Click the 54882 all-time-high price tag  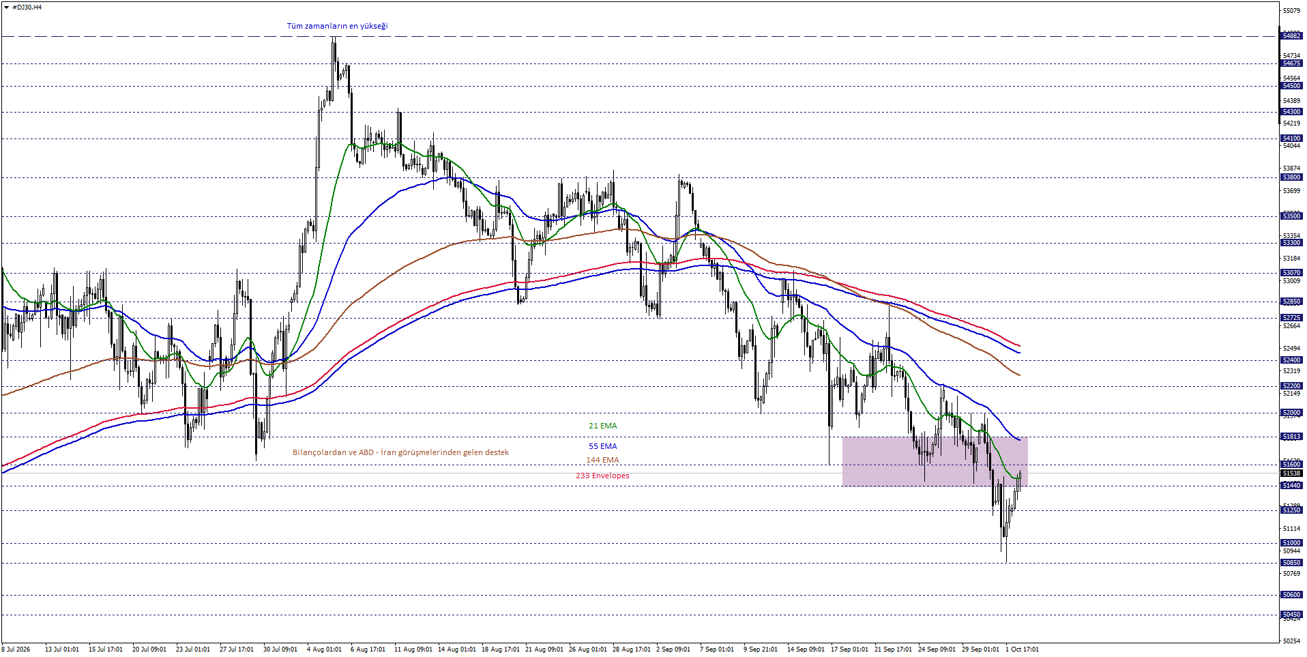click(x=1291, y=35)
